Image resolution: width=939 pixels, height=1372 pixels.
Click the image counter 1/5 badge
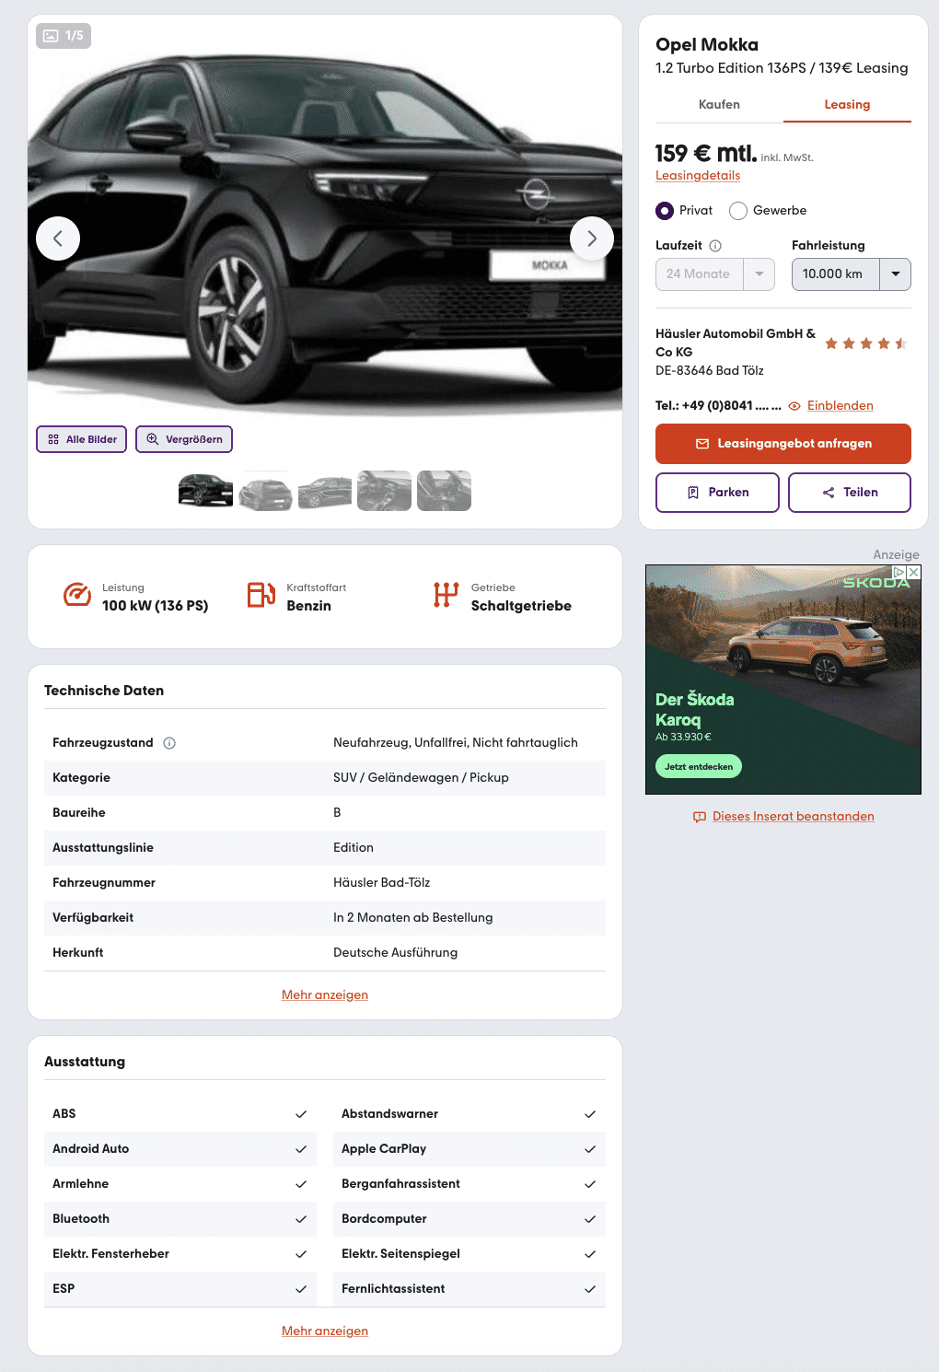point(64,36)
